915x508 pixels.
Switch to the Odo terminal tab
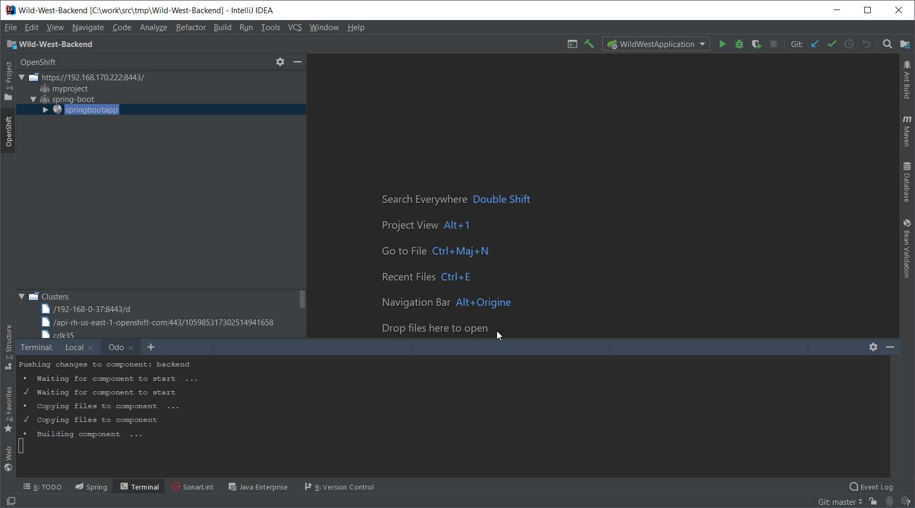click(x=116, y=347)
